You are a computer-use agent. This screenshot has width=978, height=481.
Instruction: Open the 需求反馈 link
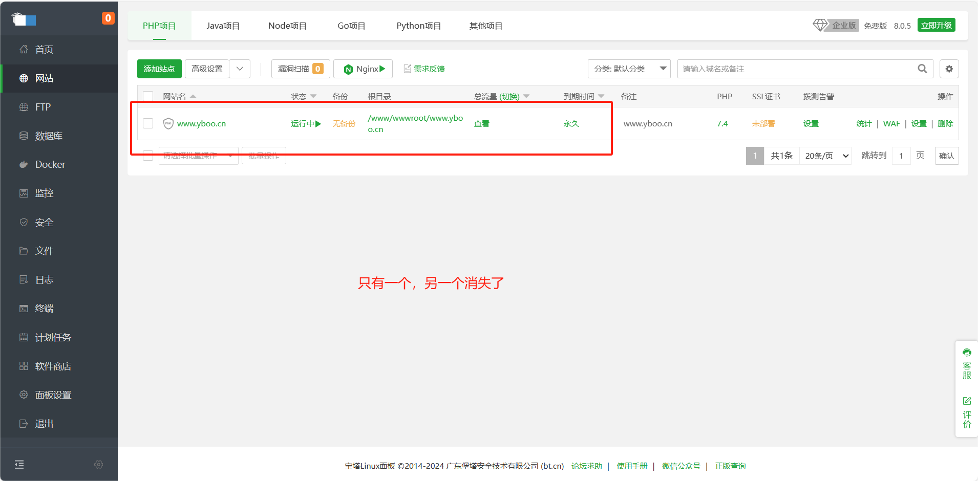tap(424, 69)
